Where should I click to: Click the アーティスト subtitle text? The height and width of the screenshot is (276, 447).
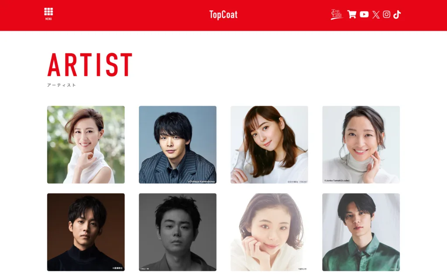click(x=62, y=85)
